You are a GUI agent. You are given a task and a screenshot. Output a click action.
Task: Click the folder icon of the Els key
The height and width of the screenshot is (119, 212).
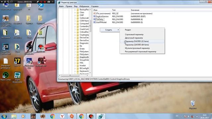click(x=78, y=46)
